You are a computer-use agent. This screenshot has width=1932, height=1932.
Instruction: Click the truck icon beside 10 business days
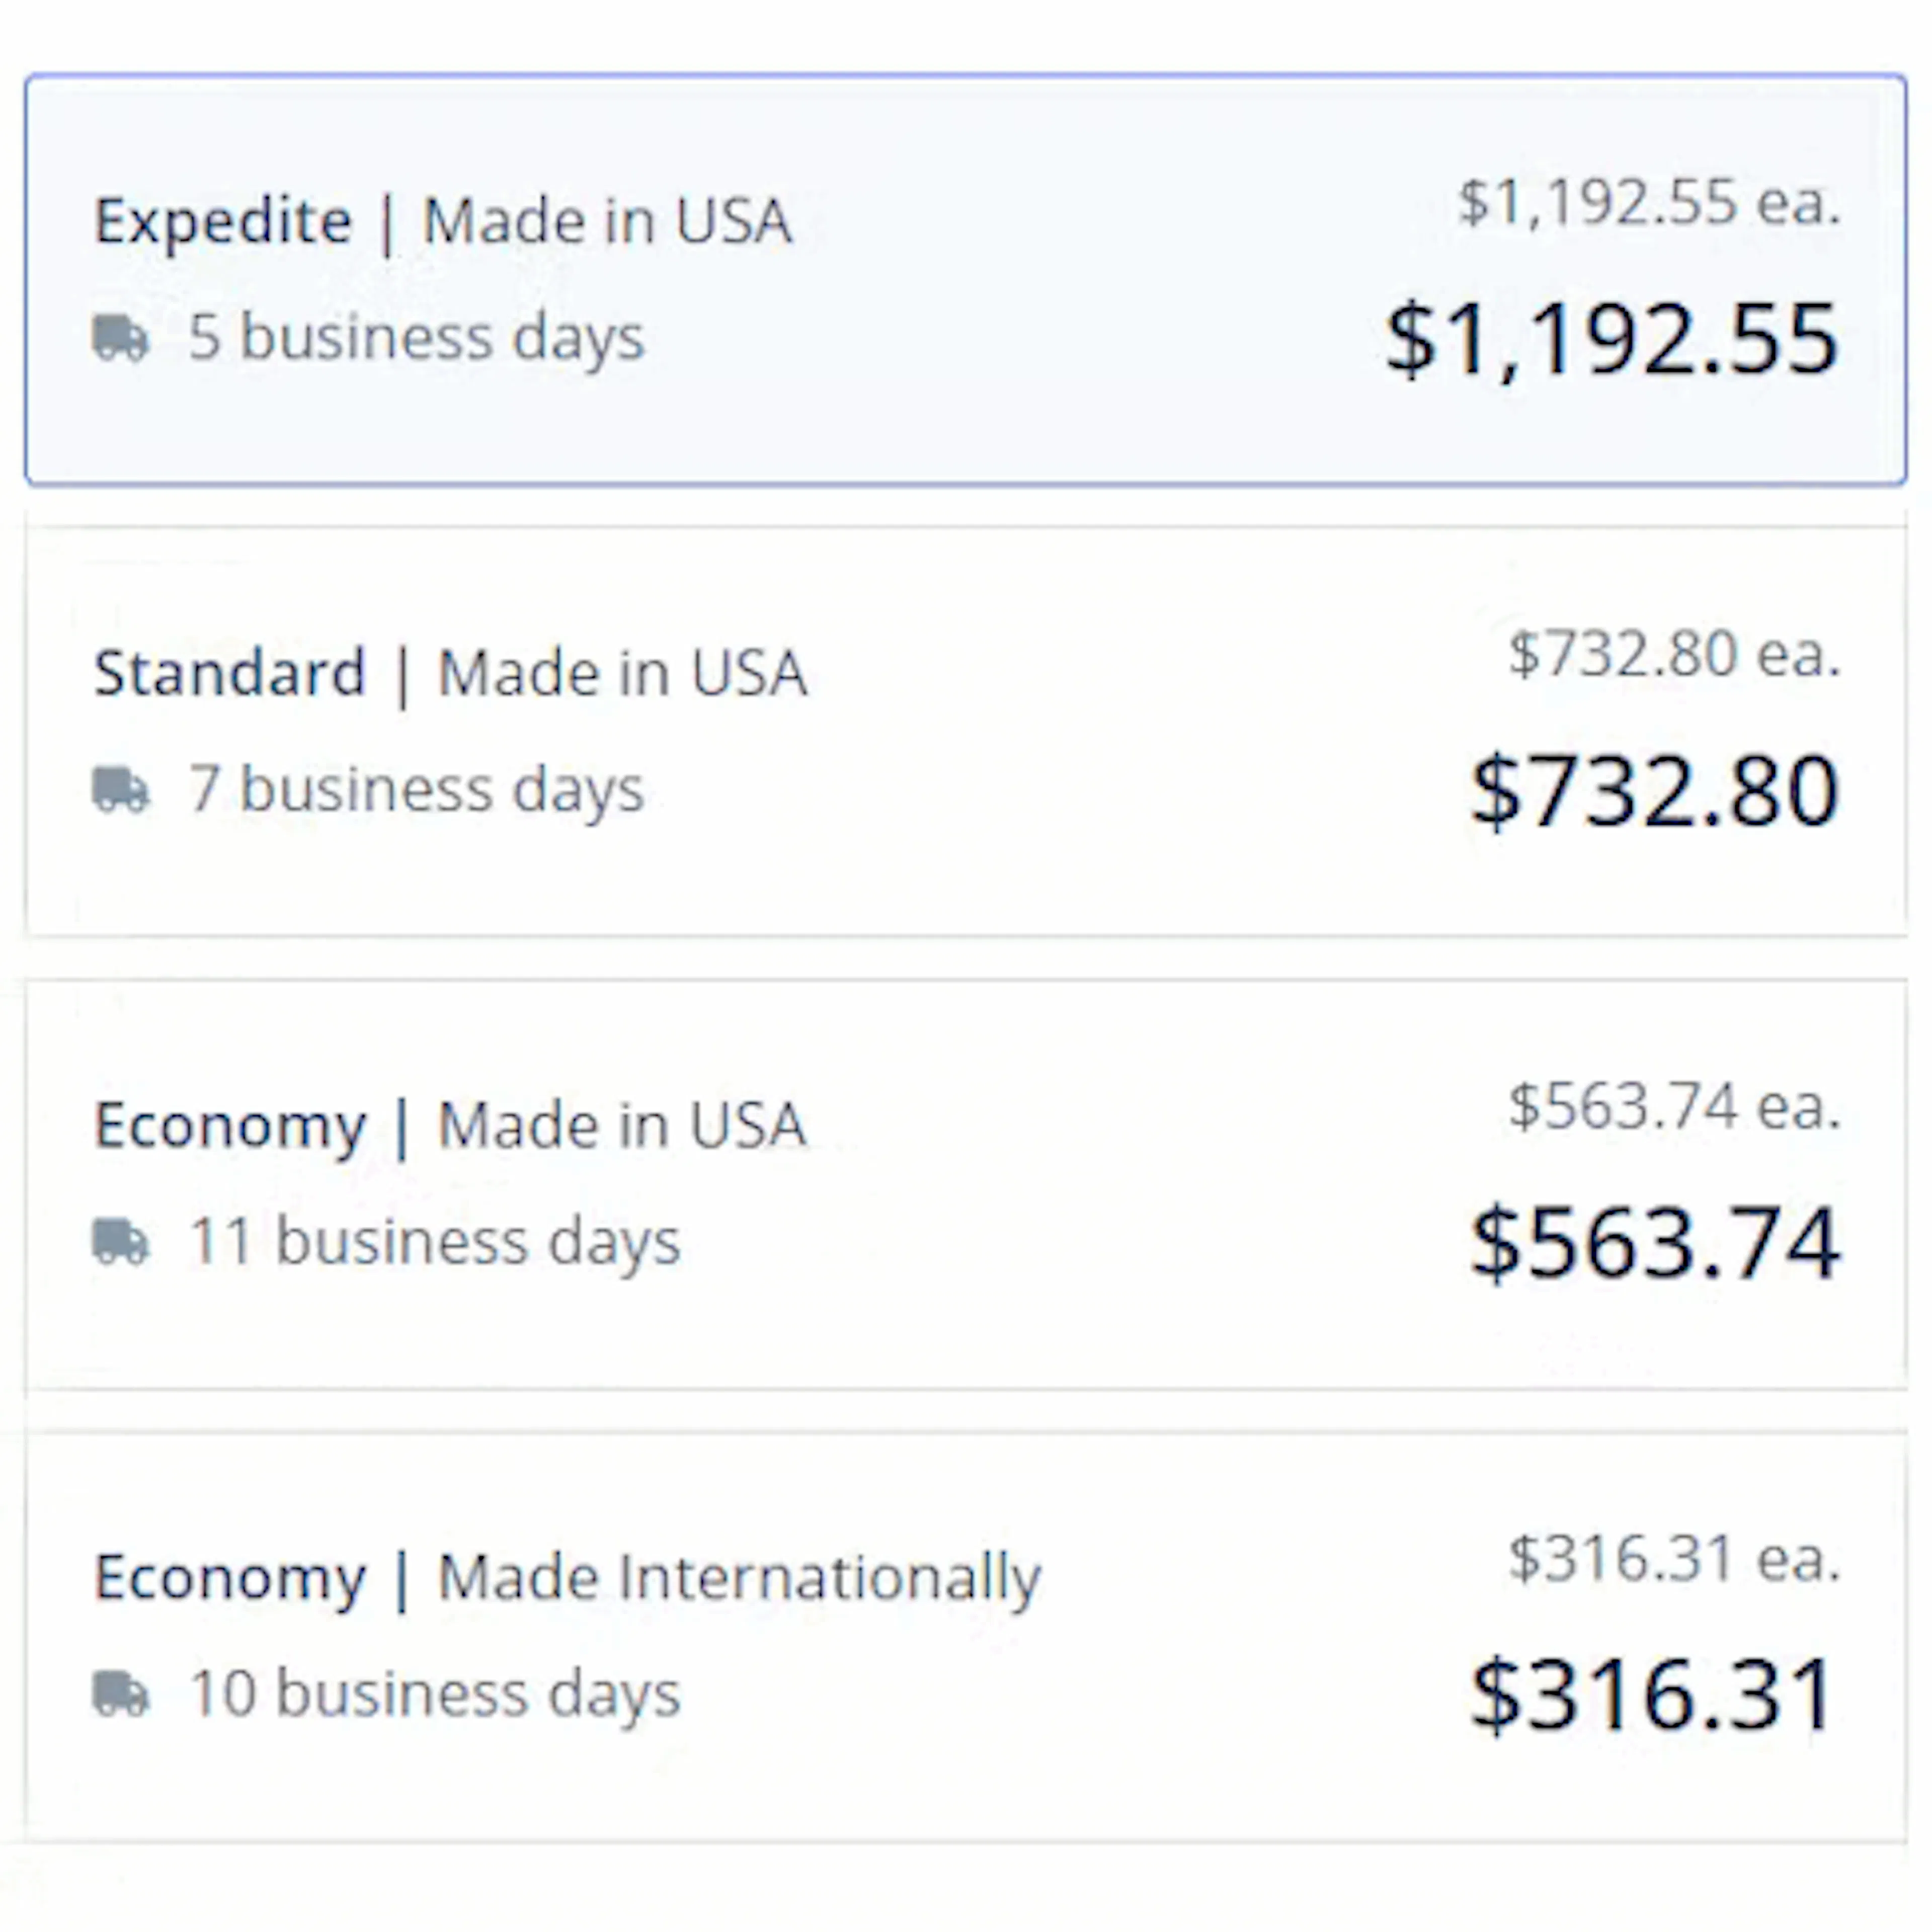click(x=121, y=1693)
